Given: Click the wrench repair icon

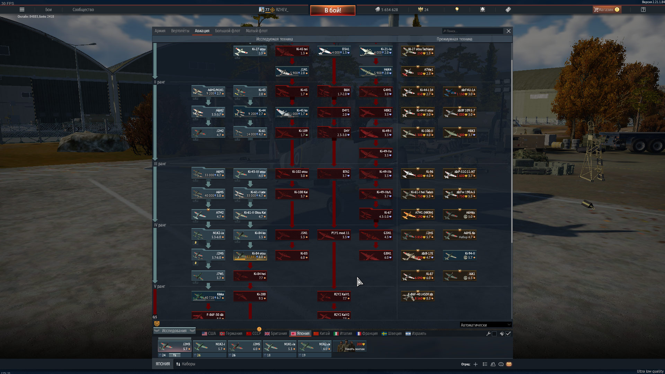Looking at the screenshot, I should (488, 334).
